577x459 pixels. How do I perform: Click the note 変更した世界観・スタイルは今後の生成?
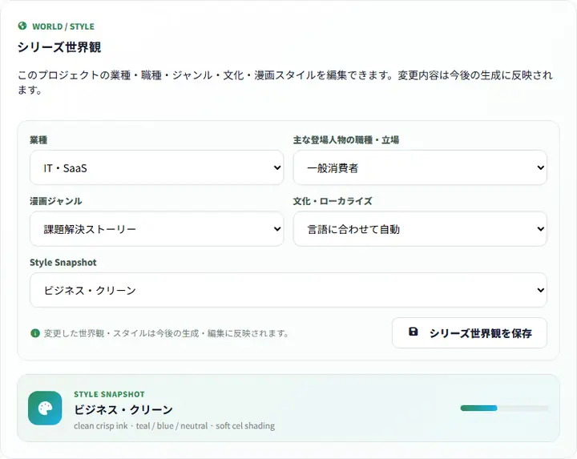(166, 333)
